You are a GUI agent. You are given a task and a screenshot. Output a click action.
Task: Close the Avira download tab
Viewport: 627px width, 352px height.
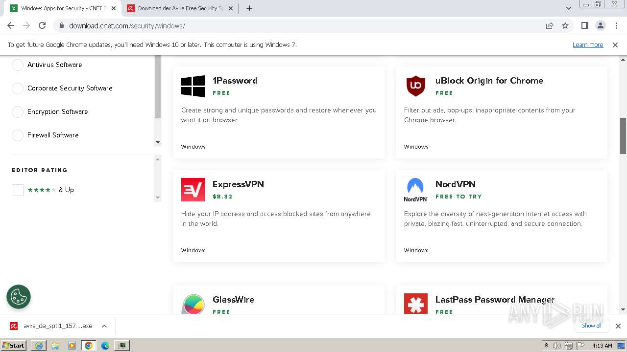point(231,8)
